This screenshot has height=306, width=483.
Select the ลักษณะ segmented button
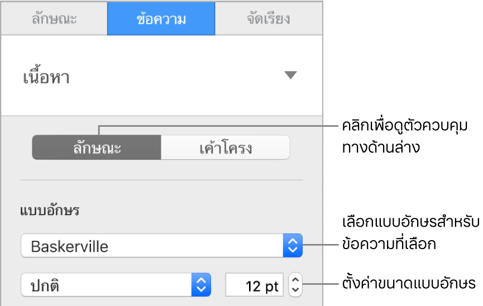[97, 149]
